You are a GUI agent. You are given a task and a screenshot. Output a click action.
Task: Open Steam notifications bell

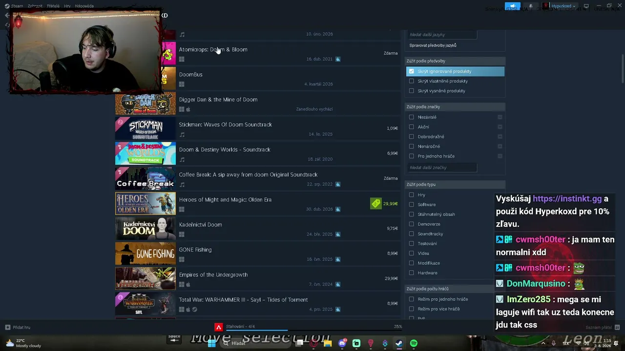tap(531, 6)
